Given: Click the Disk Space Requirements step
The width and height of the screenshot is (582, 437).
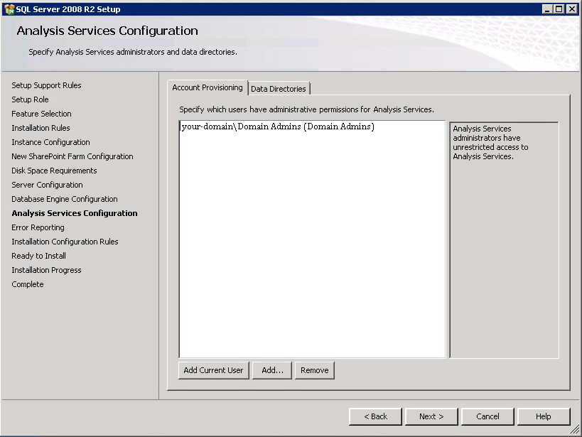Looking at the screenshot, I should [x=54, y=171].
